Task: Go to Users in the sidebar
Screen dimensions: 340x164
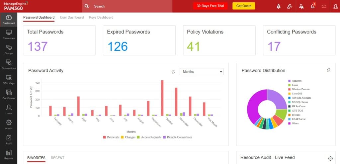Action: [9, 110]
